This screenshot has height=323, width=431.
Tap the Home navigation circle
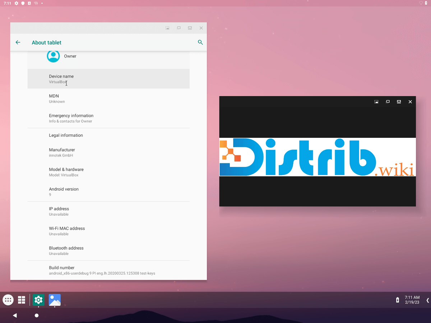tap(36, 315)
